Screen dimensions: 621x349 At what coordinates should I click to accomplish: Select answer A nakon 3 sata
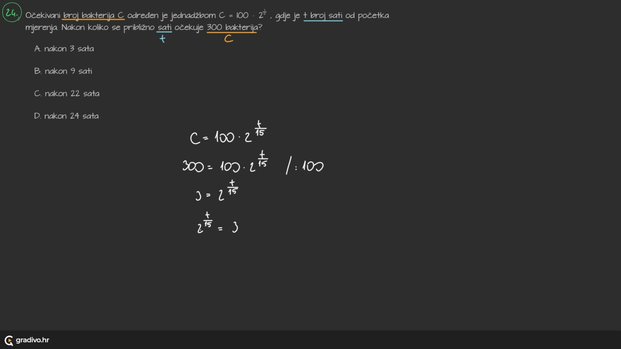64,49
